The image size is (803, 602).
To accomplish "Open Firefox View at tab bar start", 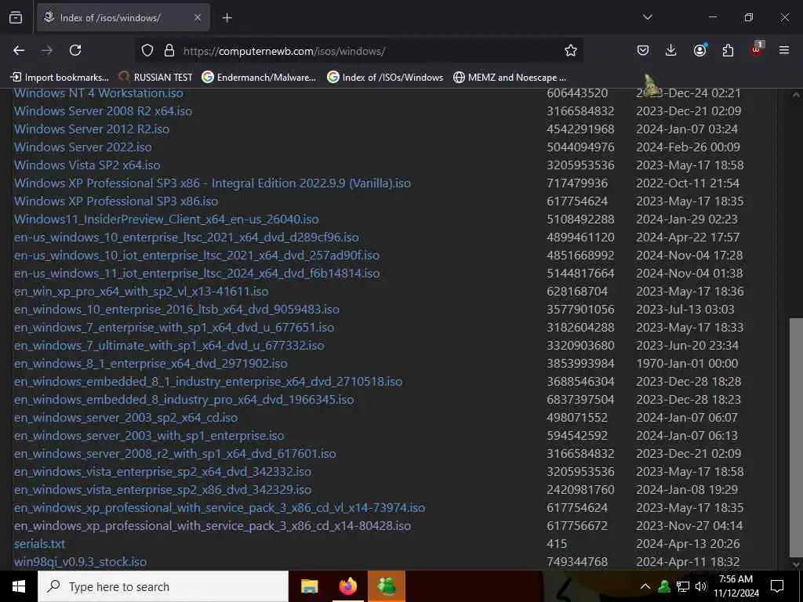I will [x=16, y=18].
